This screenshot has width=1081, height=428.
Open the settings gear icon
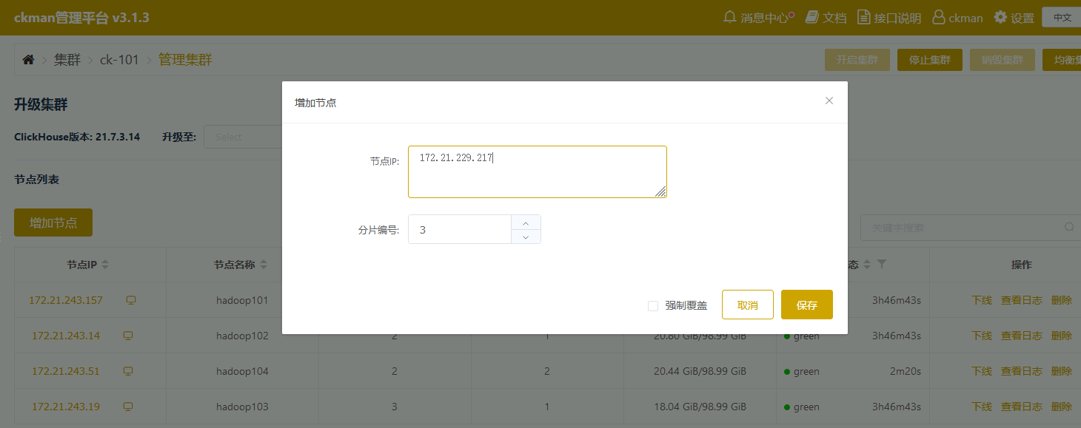[1000, 17]
